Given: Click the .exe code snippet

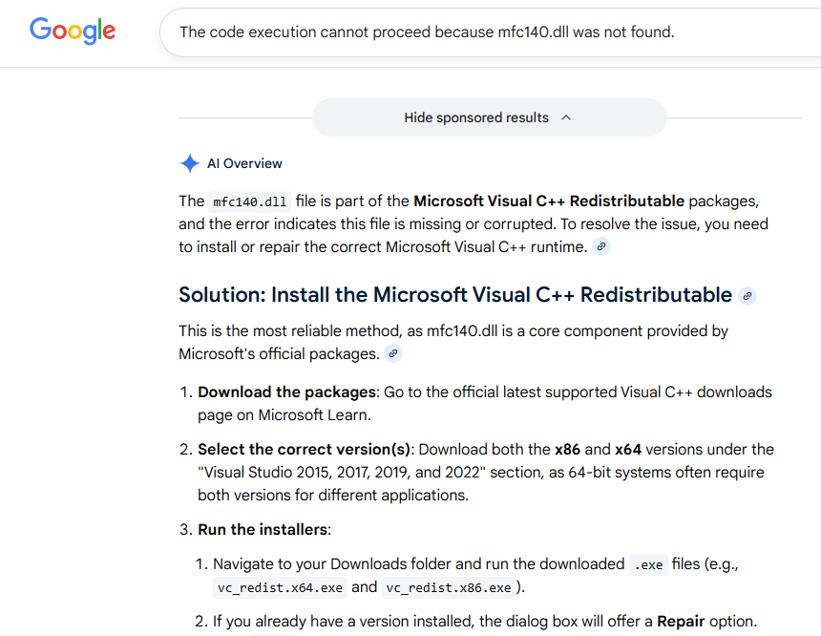Looking at the screenshot, I should pyautogui.click(x=648, y=564).
